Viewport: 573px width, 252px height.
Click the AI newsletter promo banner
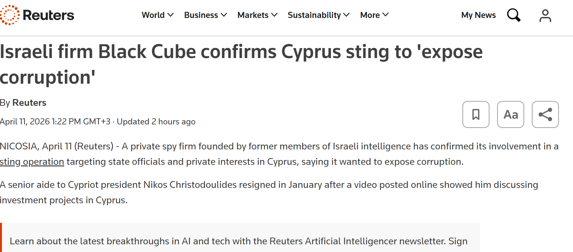[238, 241]
